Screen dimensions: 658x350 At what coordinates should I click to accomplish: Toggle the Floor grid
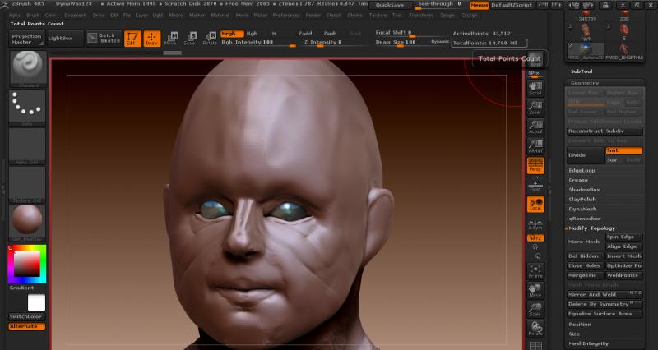[535, 185]
